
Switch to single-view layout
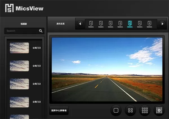[x=116, y=110]
